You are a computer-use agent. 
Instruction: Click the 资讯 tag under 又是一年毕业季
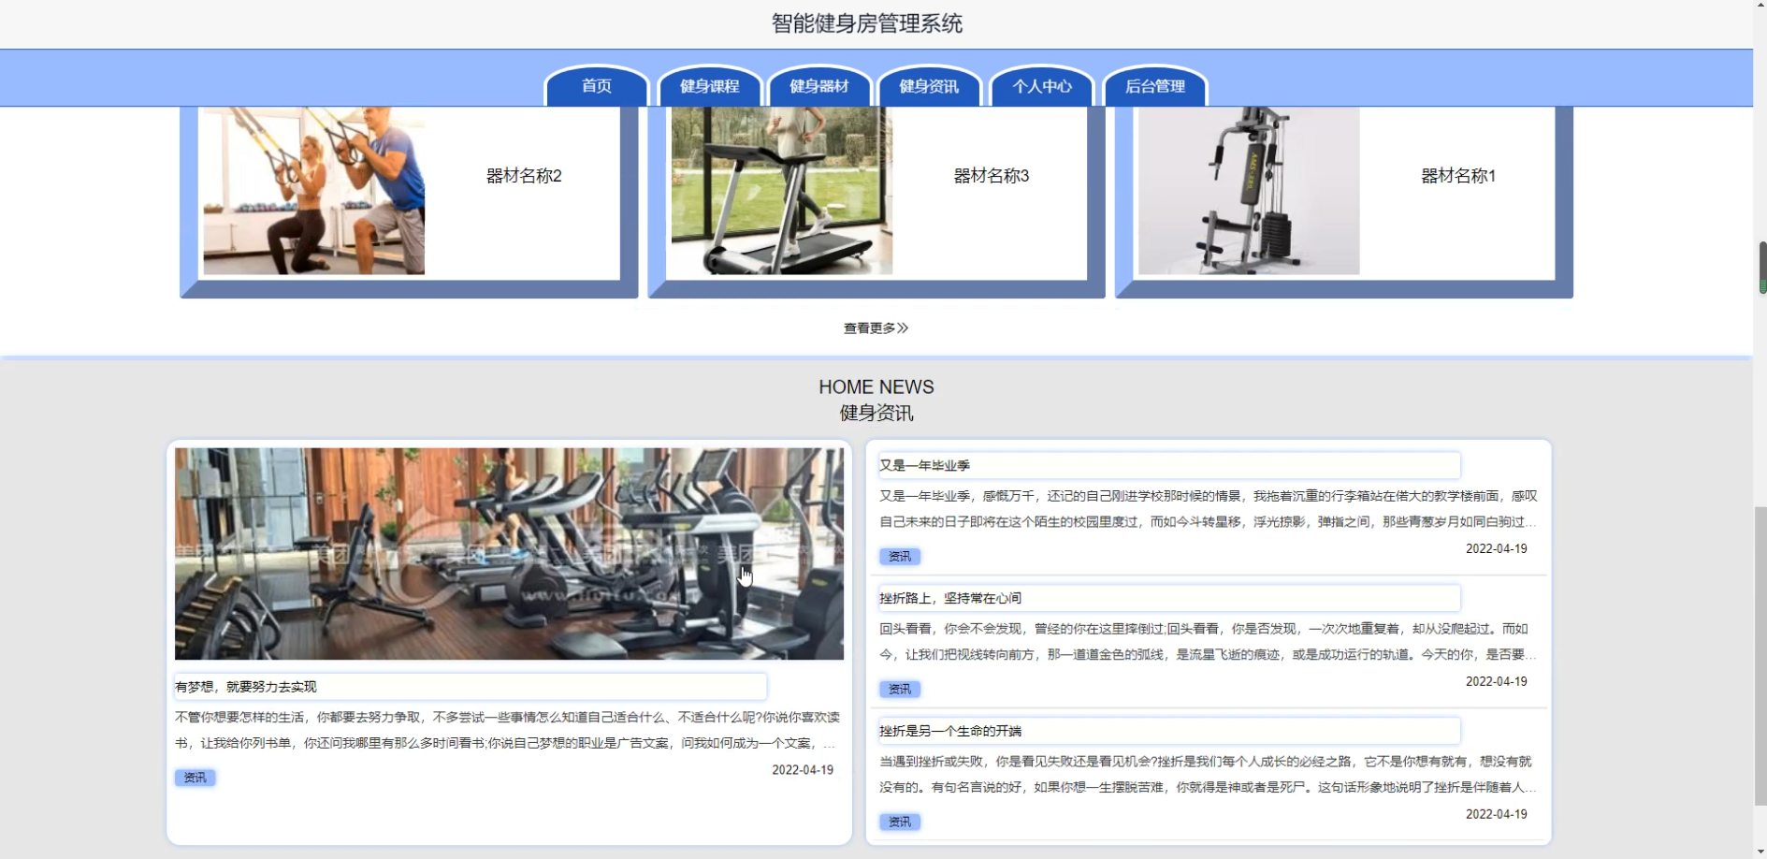point(900,557)
